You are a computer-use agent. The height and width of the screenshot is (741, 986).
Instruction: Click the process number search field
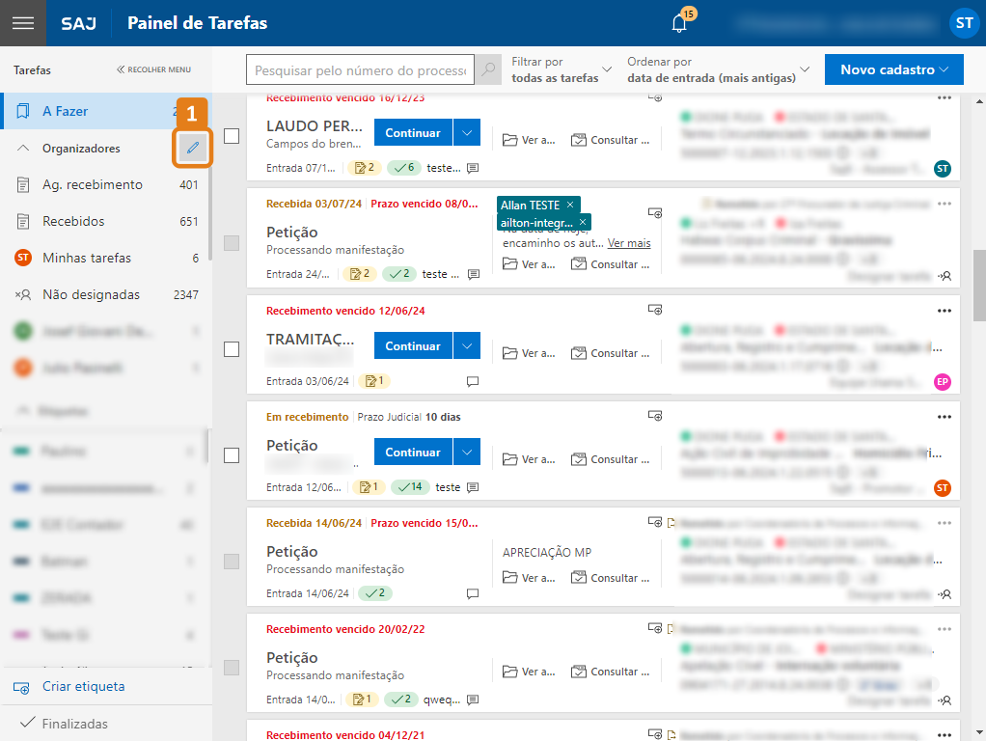point(361,70)
